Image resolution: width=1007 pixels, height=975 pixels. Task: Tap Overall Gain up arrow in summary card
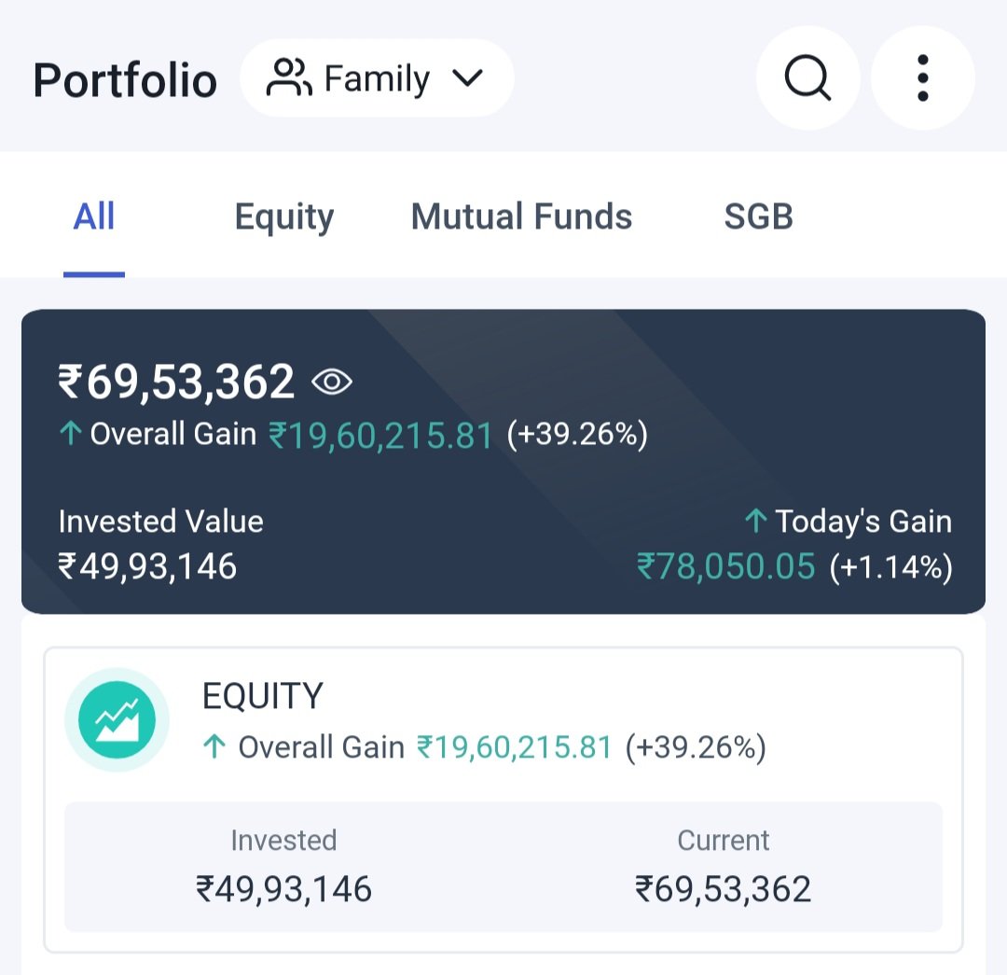click(71, 433)
